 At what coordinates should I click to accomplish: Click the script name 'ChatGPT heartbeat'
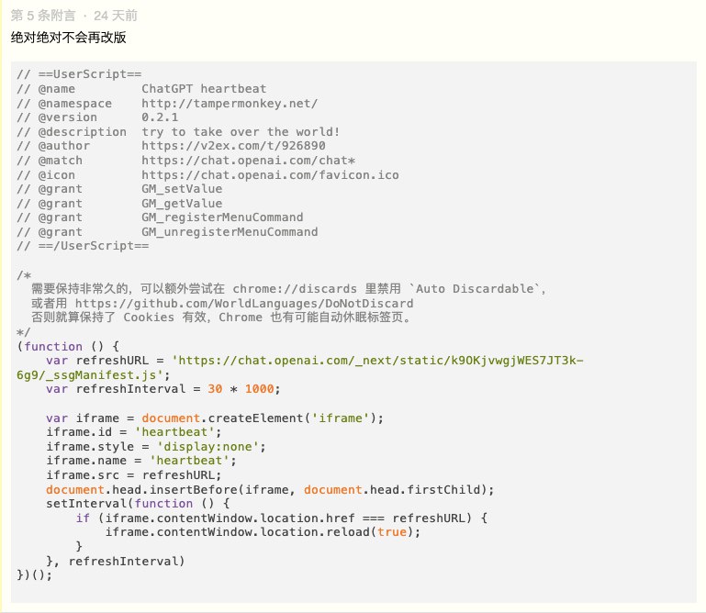tap(204, 89)
